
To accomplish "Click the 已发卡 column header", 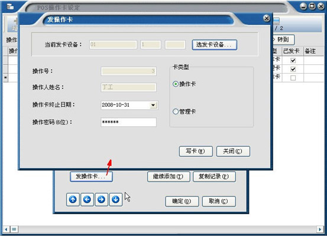I will (292, 51).
